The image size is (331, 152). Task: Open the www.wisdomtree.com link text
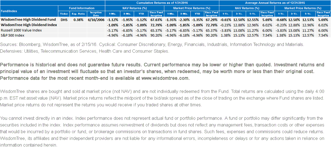(x=165, y=78)
